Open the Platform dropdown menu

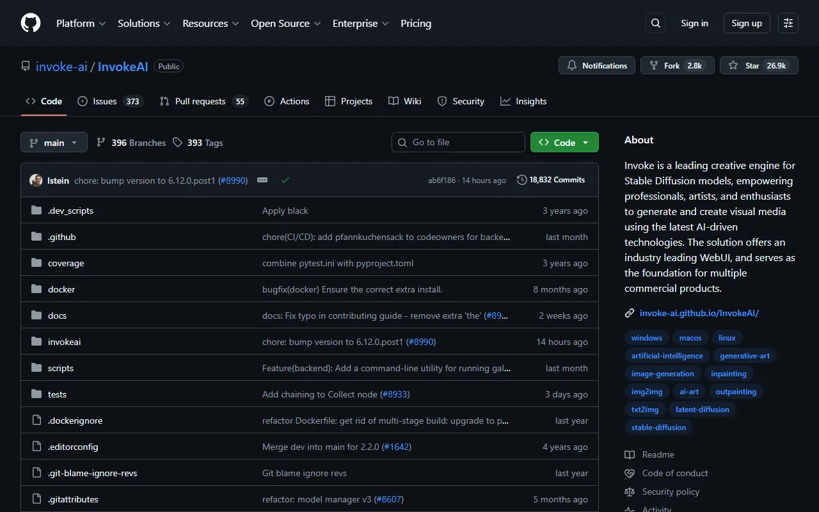pyautogui.click(x=81, y=23)
